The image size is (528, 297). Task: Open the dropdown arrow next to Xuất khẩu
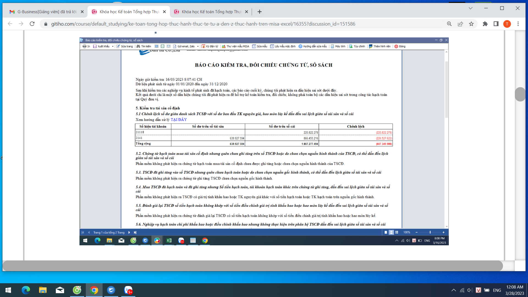[113, 46]
